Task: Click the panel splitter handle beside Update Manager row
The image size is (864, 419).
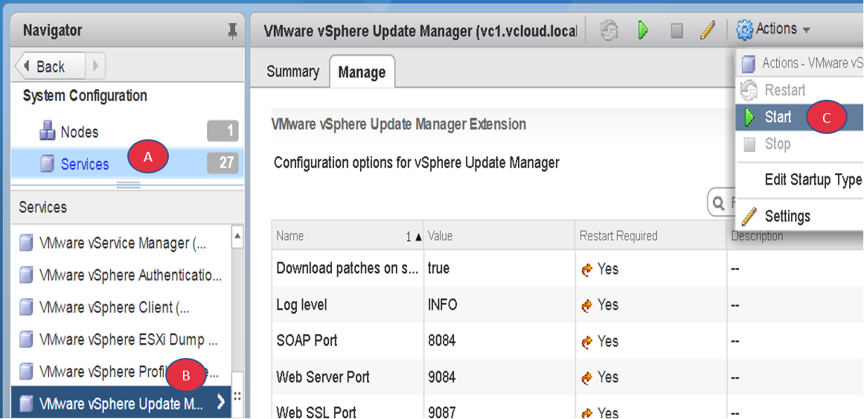Action: pos(237,395)
